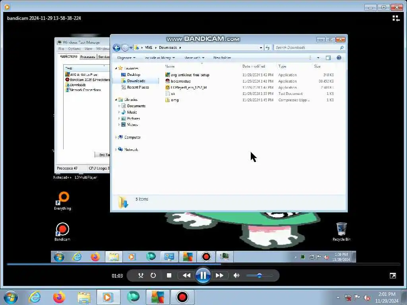
Task: Sort files by Date modified column
Action: (254, 66)
